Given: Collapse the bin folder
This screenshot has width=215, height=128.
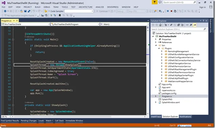Looking at the screenshot, I should pyautogui.click(x=156, y=45).
